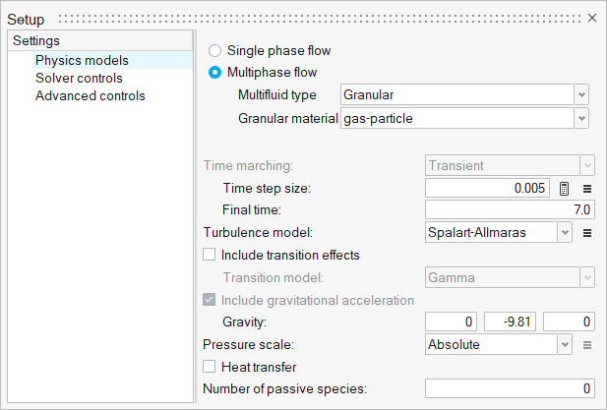Image resolution: width=607 pixels, height=410 pixels.
Task: Open Solver controls settings
Action: click(79, 78)
